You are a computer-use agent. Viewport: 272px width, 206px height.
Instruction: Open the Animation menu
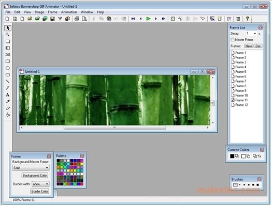(x=69, y=12)
